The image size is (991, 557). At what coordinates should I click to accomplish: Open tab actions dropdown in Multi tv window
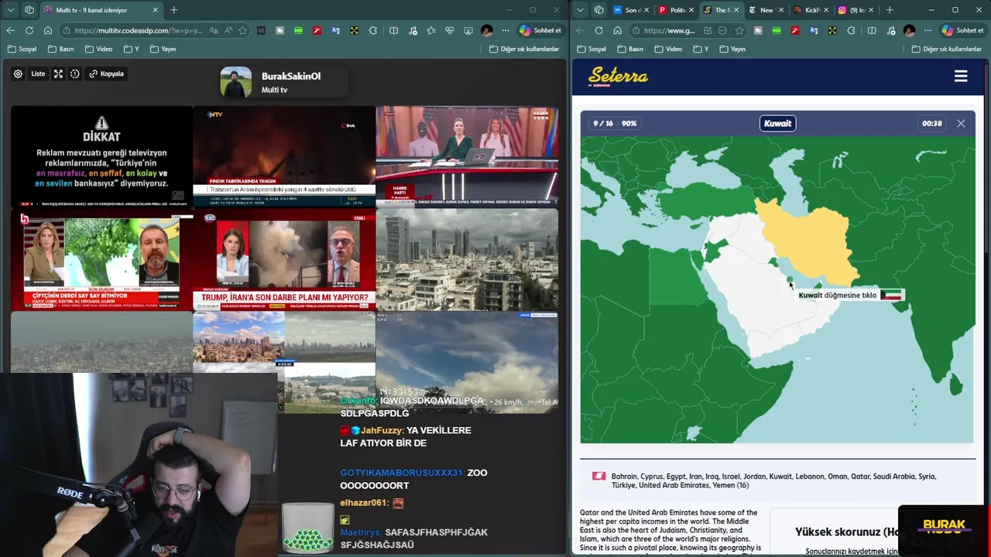click(11, 10)
